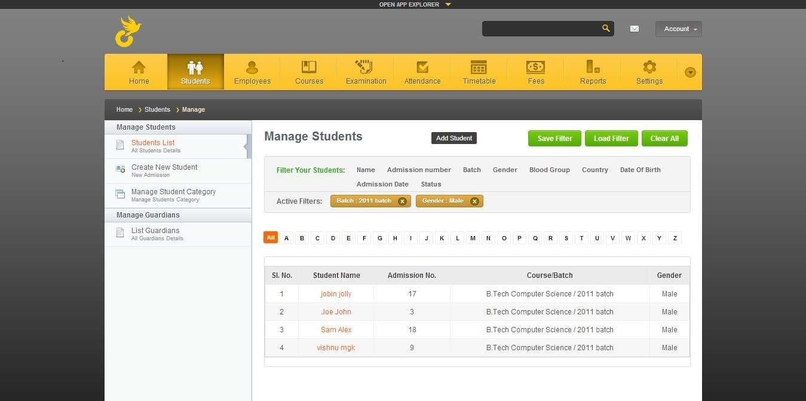
Task: Click admission number 17 cell
Action: coord(412,294)
